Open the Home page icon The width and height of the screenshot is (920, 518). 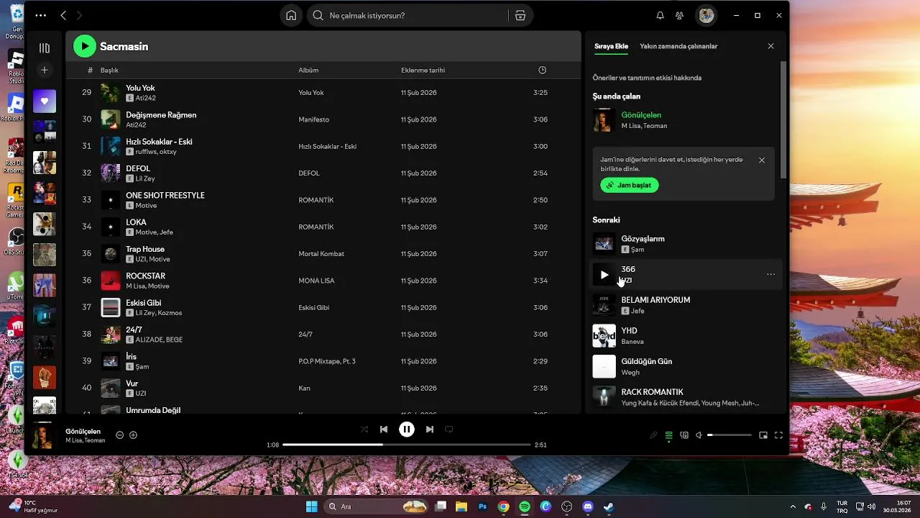tap(291, 15)
